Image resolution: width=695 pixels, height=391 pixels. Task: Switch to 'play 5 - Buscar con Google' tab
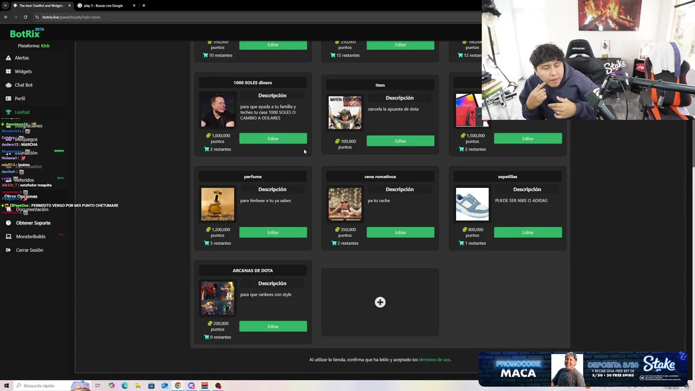tap(106, 5)
